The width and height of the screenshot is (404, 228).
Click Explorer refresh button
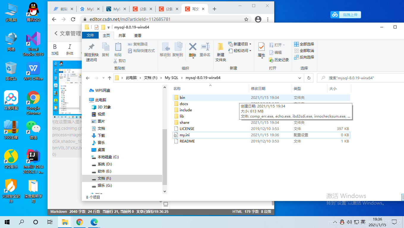click(309, 78)
